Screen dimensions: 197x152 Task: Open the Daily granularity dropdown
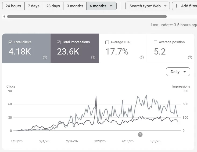(178, 72)
